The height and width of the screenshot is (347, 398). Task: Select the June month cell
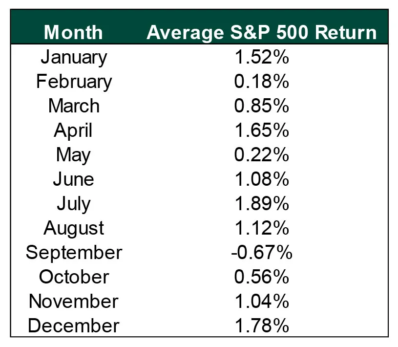tap(74, 179)
